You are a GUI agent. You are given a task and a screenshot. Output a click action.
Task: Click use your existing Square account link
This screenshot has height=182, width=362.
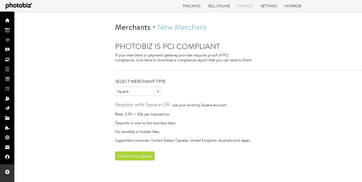[199, 105]
